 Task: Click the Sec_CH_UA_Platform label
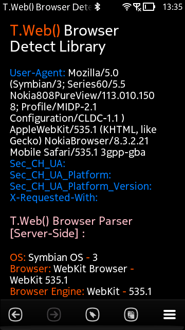[x=61, y=175]
